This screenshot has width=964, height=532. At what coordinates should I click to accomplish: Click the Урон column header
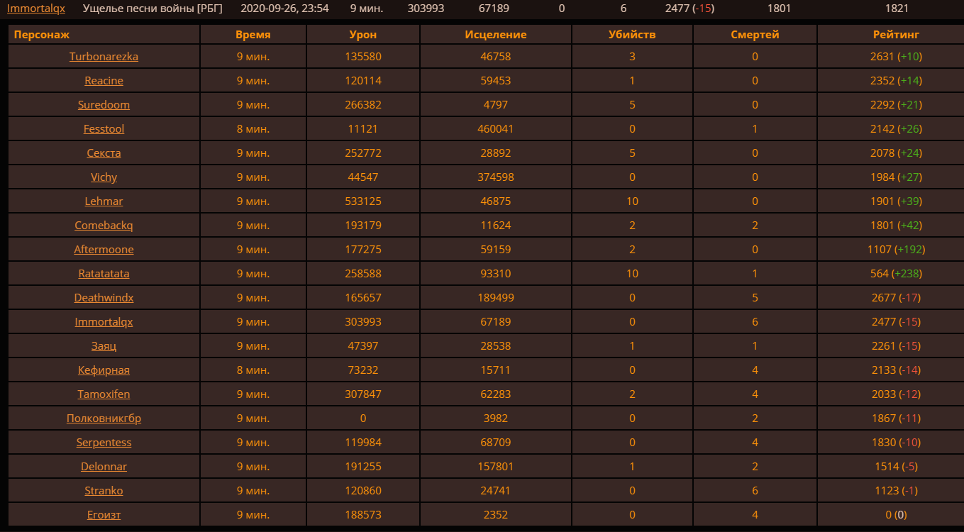pyautogui.click(x=363, y=35)
